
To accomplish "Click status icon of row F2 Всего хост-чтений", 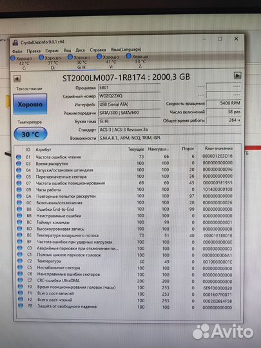I will [21, 300].
